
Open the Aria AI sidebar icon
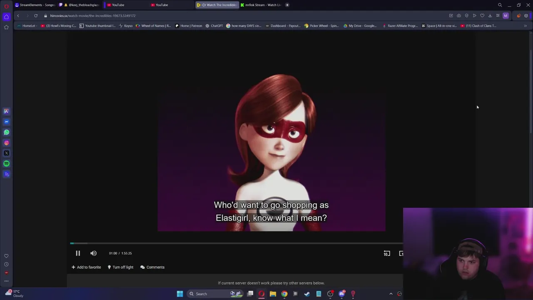[x=6, y=111]
